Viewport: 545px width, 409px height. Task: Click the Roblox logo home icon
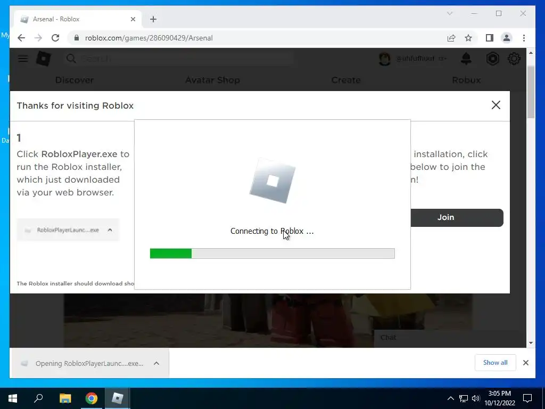44,59
